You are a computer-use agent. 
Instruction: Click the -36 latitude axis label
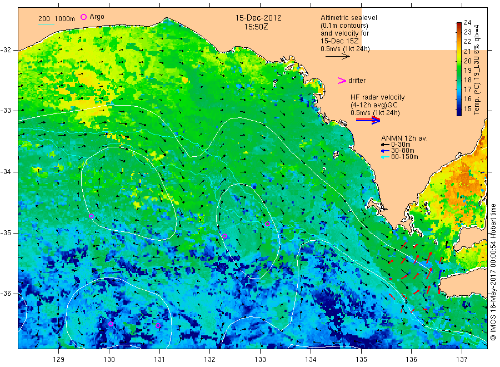coord(6,294)
